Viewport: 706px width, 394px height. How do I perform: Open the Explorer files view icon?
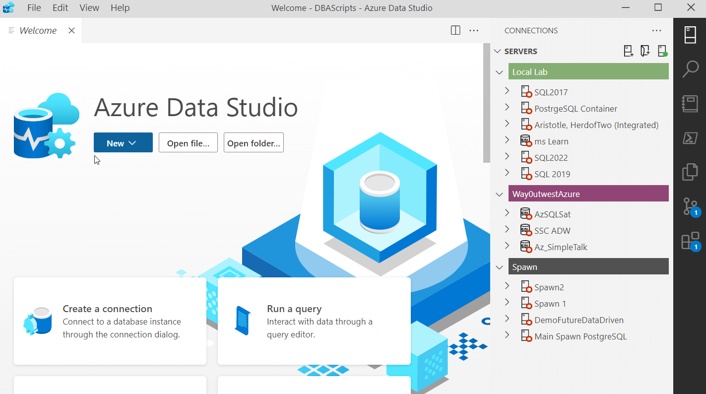coord(690,172)
